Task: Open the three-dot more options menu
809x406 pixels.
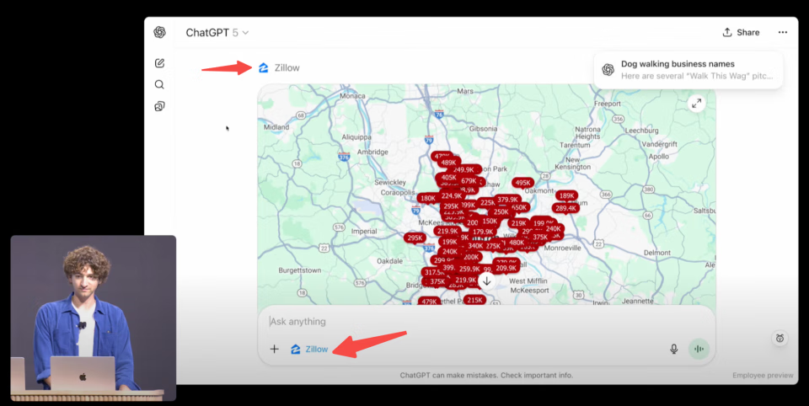Action: [783, 33]
